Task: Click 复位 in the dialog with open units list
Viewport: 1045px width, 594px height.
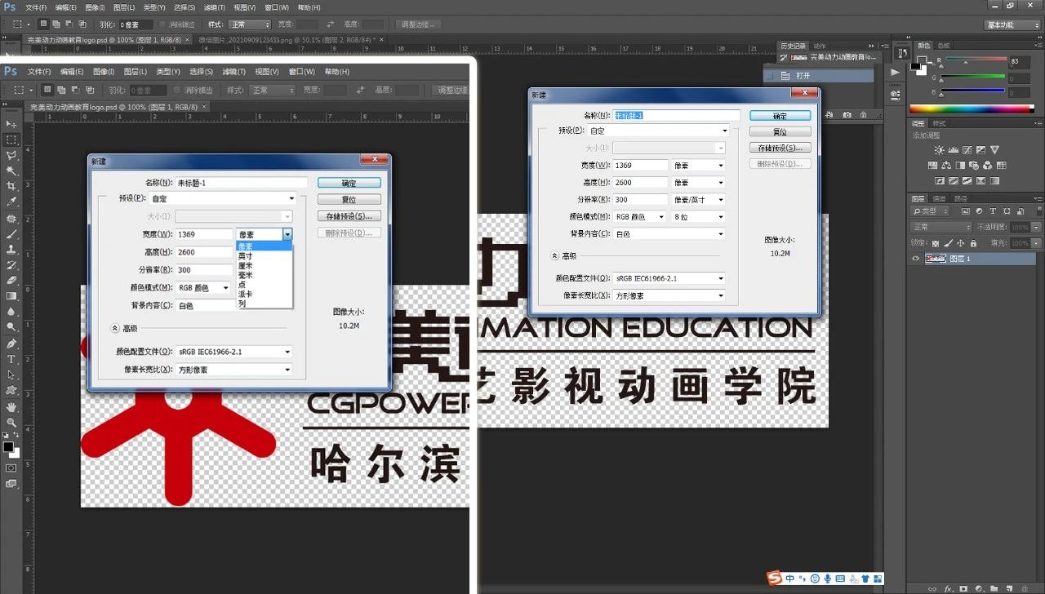Action: point(349,200)
